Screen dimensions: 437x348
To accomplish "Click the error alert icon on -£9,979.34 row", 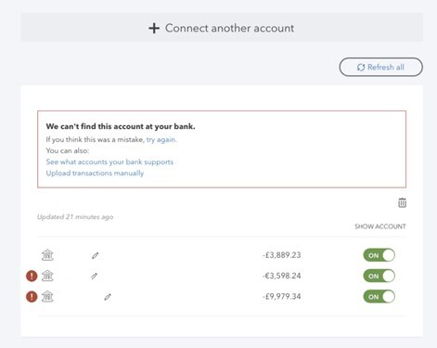I will pyautogui.click(x=32, y=296).
